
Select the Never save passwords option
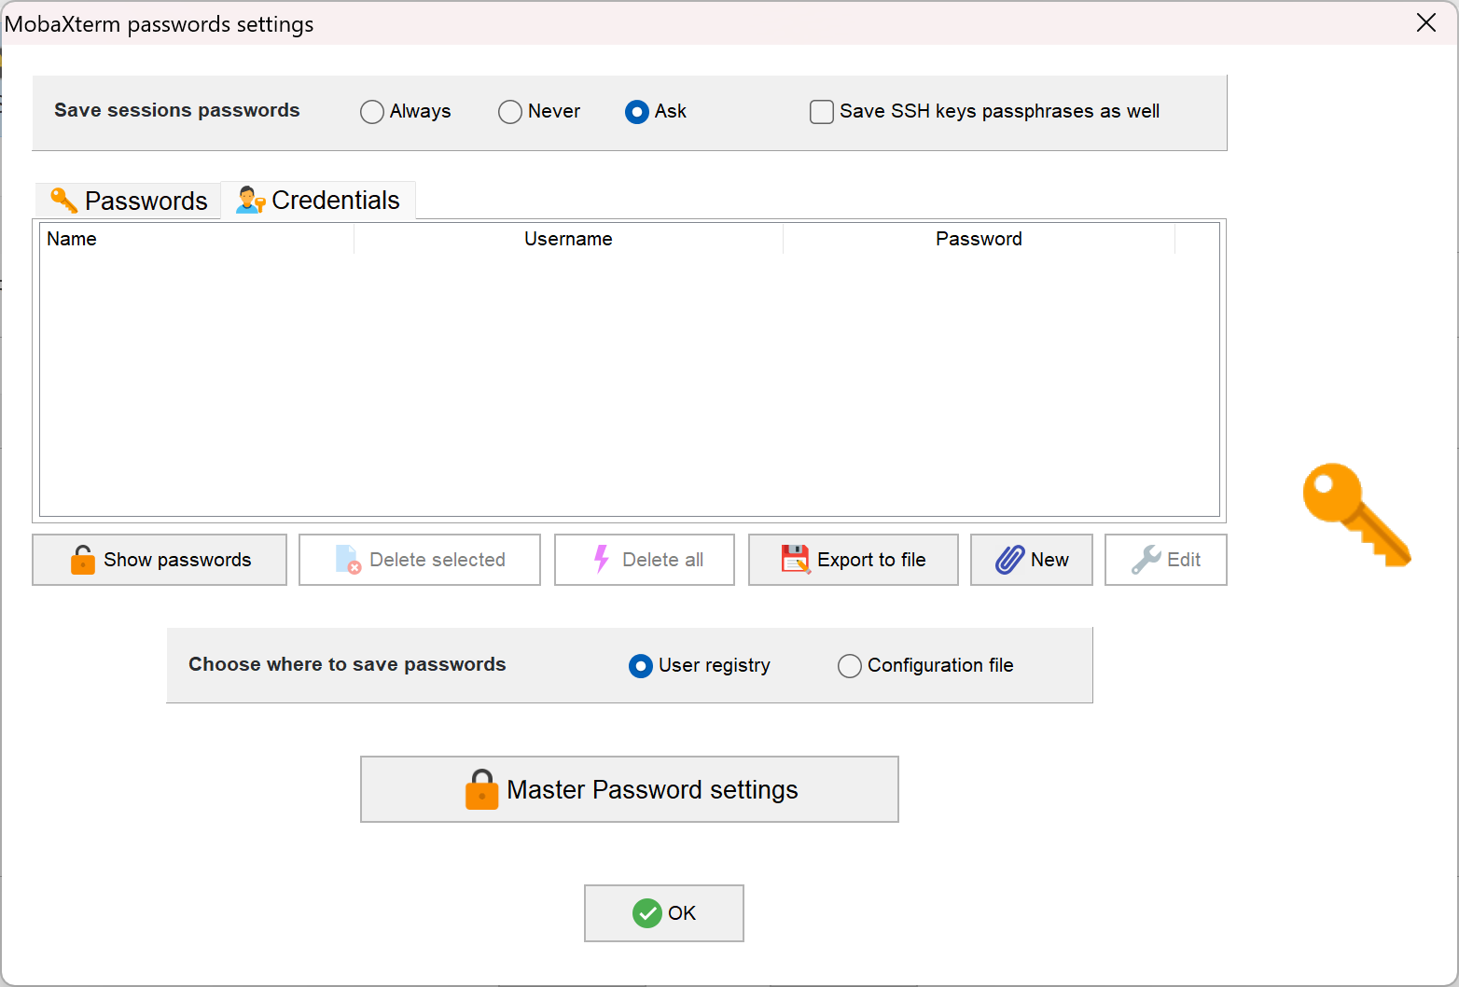[510, 112]
